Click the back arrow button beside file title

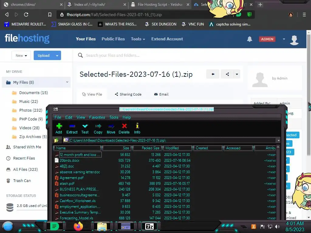coord(213,74)
